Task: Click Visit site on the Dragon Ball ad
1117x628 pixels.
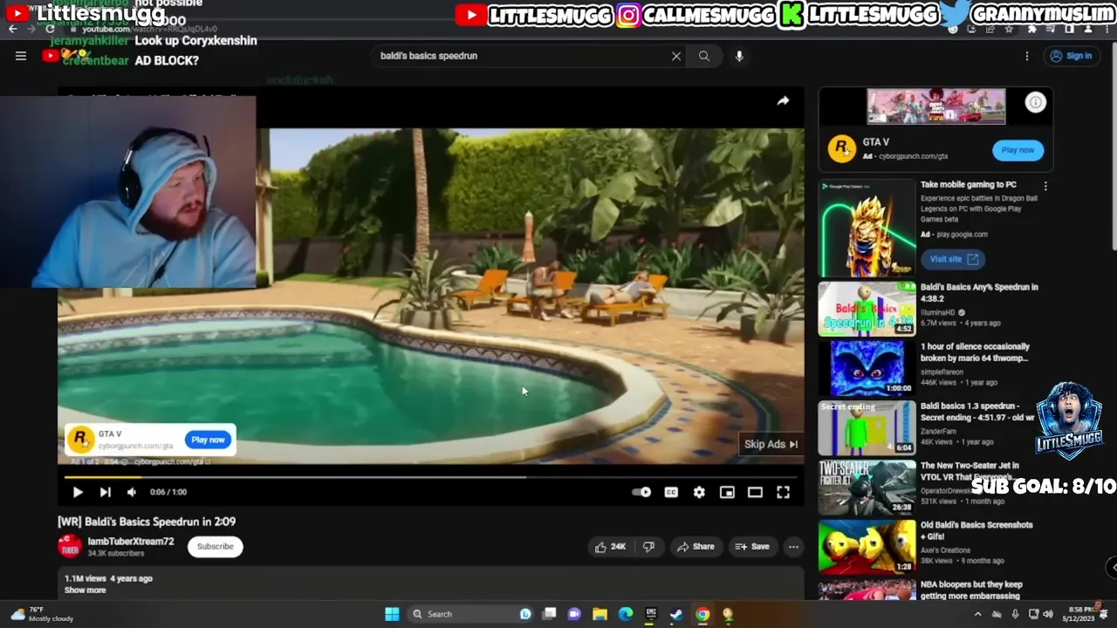Action: (x=953, y=259)
